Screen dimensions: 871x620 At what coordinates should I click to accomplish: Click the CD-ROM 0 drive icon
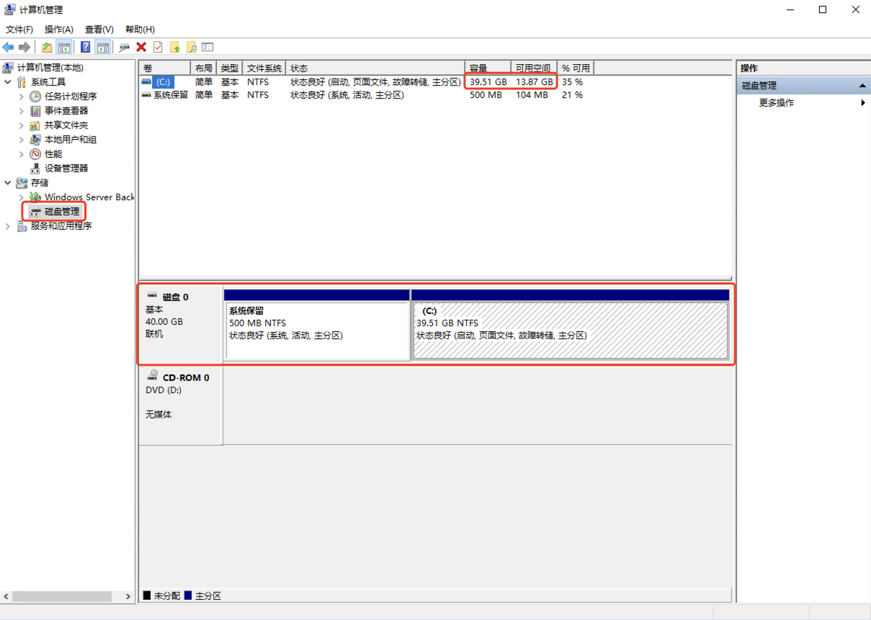153,376
